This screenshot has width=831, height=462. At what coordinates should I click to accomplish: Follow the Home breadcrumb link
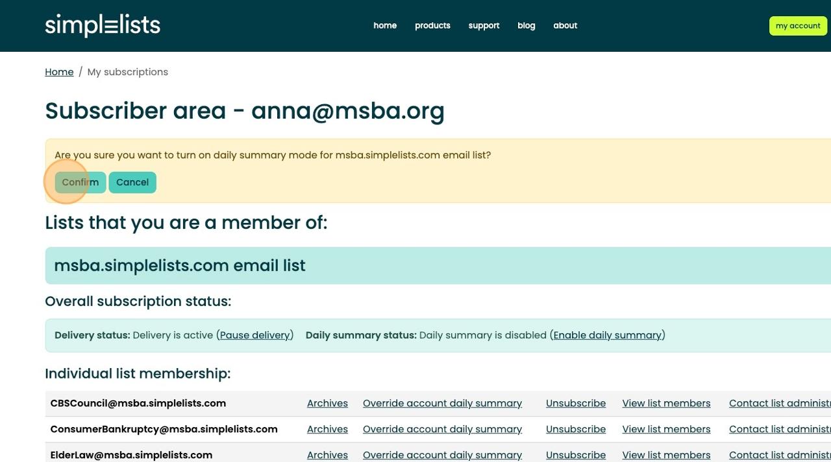[x=59, y=72]
